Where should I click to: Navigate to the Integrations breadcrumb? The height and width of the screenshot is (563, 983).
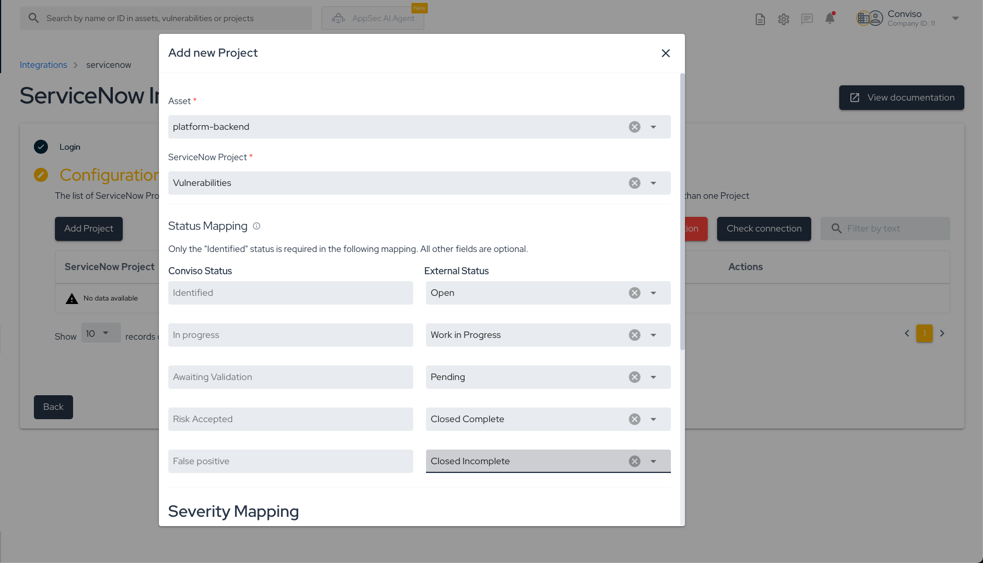(43, 64)
